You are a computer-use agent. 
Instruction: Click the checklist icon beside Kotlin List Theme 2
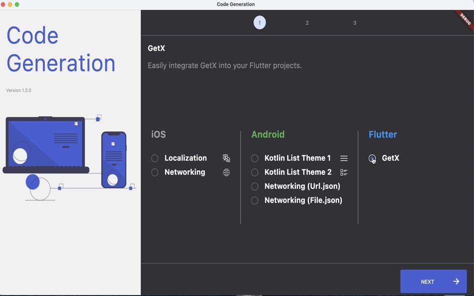pos(344,172)
